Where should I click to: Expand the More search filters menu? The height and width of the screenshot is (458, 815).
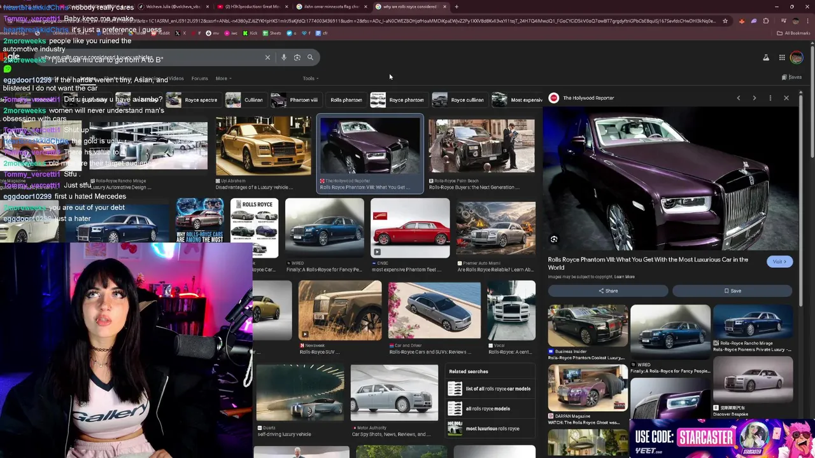pyautogui.click(x=223, y=78)
